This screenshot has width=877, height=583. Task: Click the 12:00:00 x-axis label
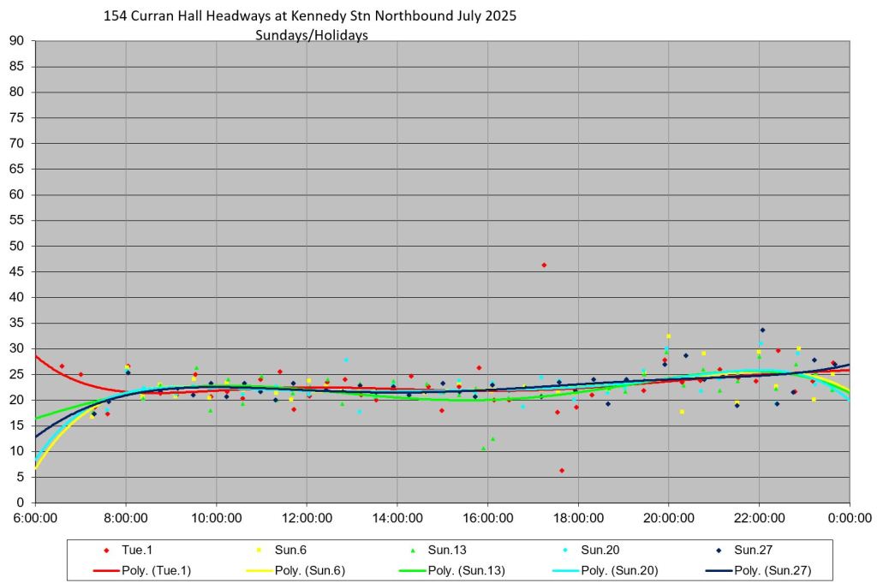point(307,518)
